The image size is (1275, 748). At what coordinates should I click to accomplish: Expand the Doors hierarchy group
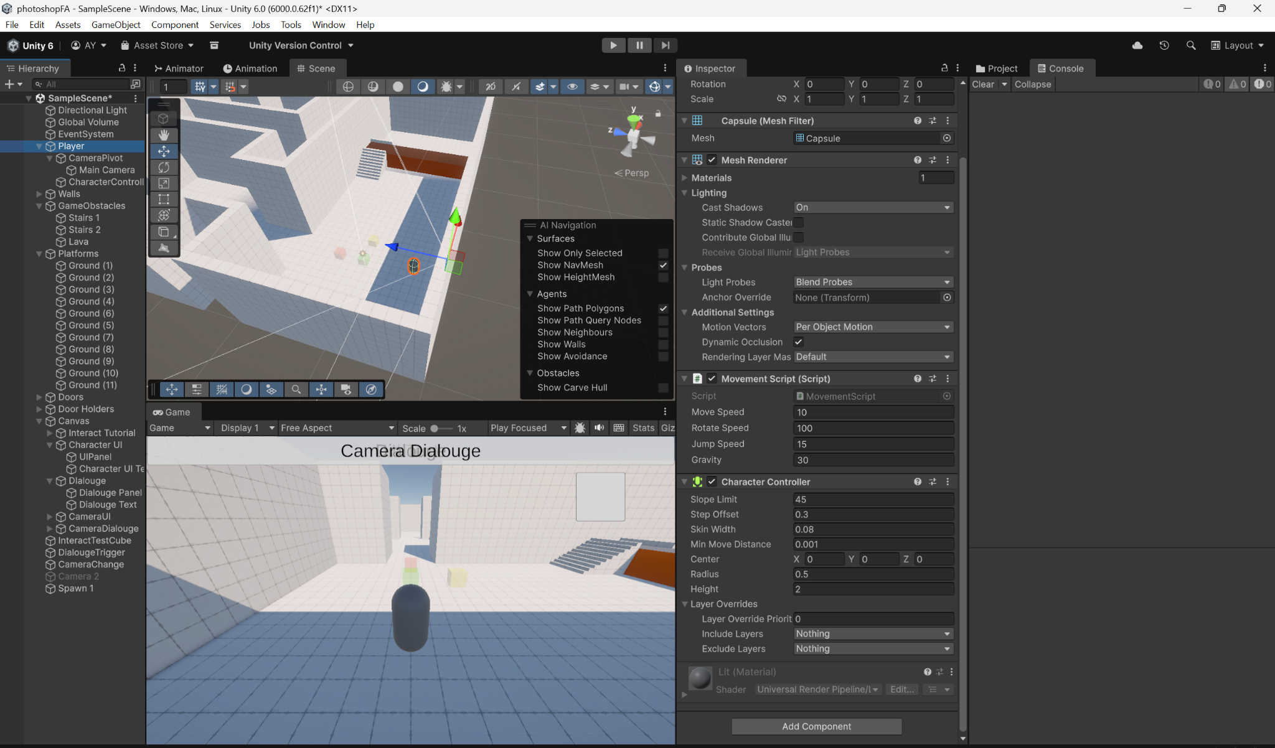(39, 397)
